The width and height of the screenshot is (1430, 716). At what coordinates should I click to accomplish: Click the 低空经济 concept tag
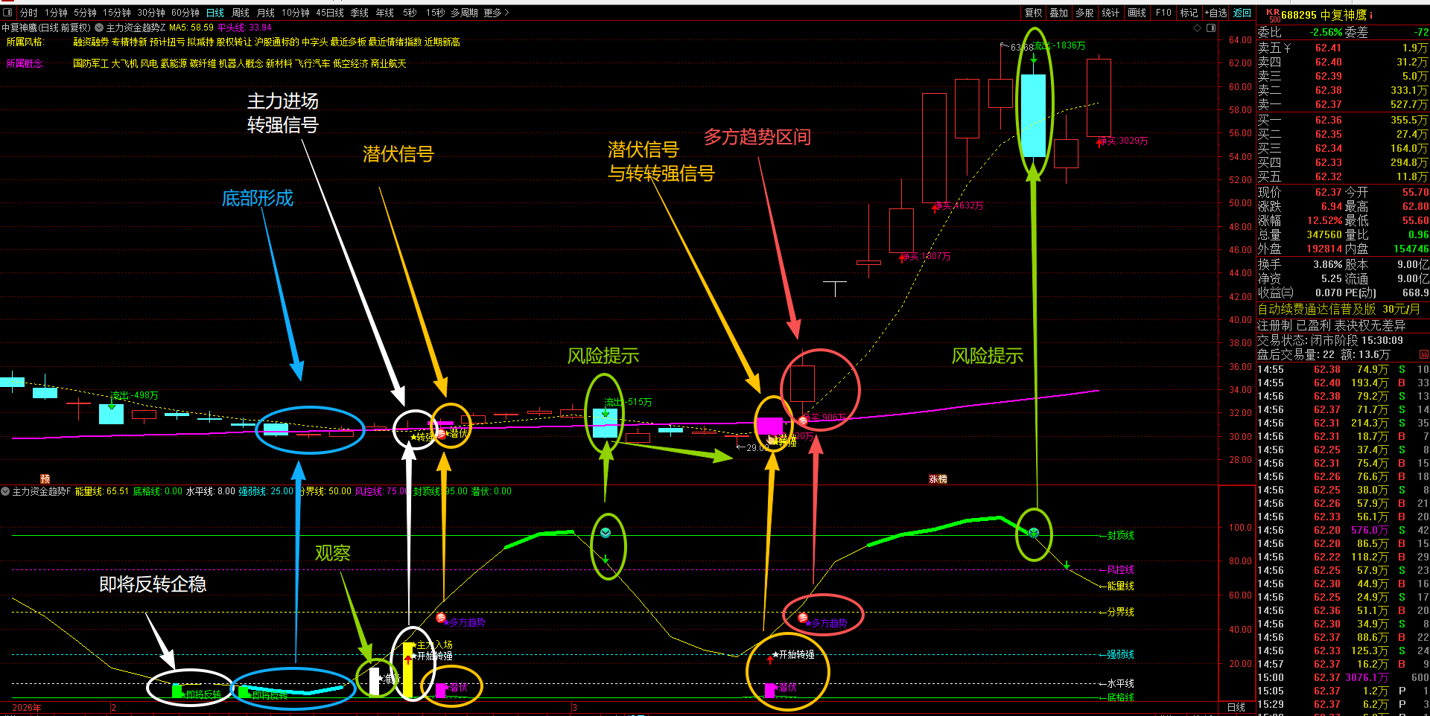coord(351,64)
